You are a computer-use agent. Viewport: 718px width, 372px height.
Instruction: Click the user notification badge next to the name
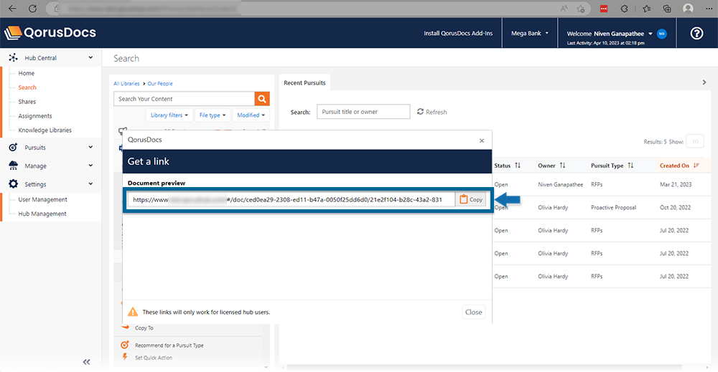click(x=662, y=34)
